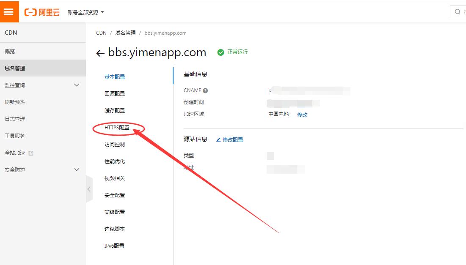This screenshot has width=466, height=265.
Task: Click the CDN breadcrumb link
Action: (101, 33)
